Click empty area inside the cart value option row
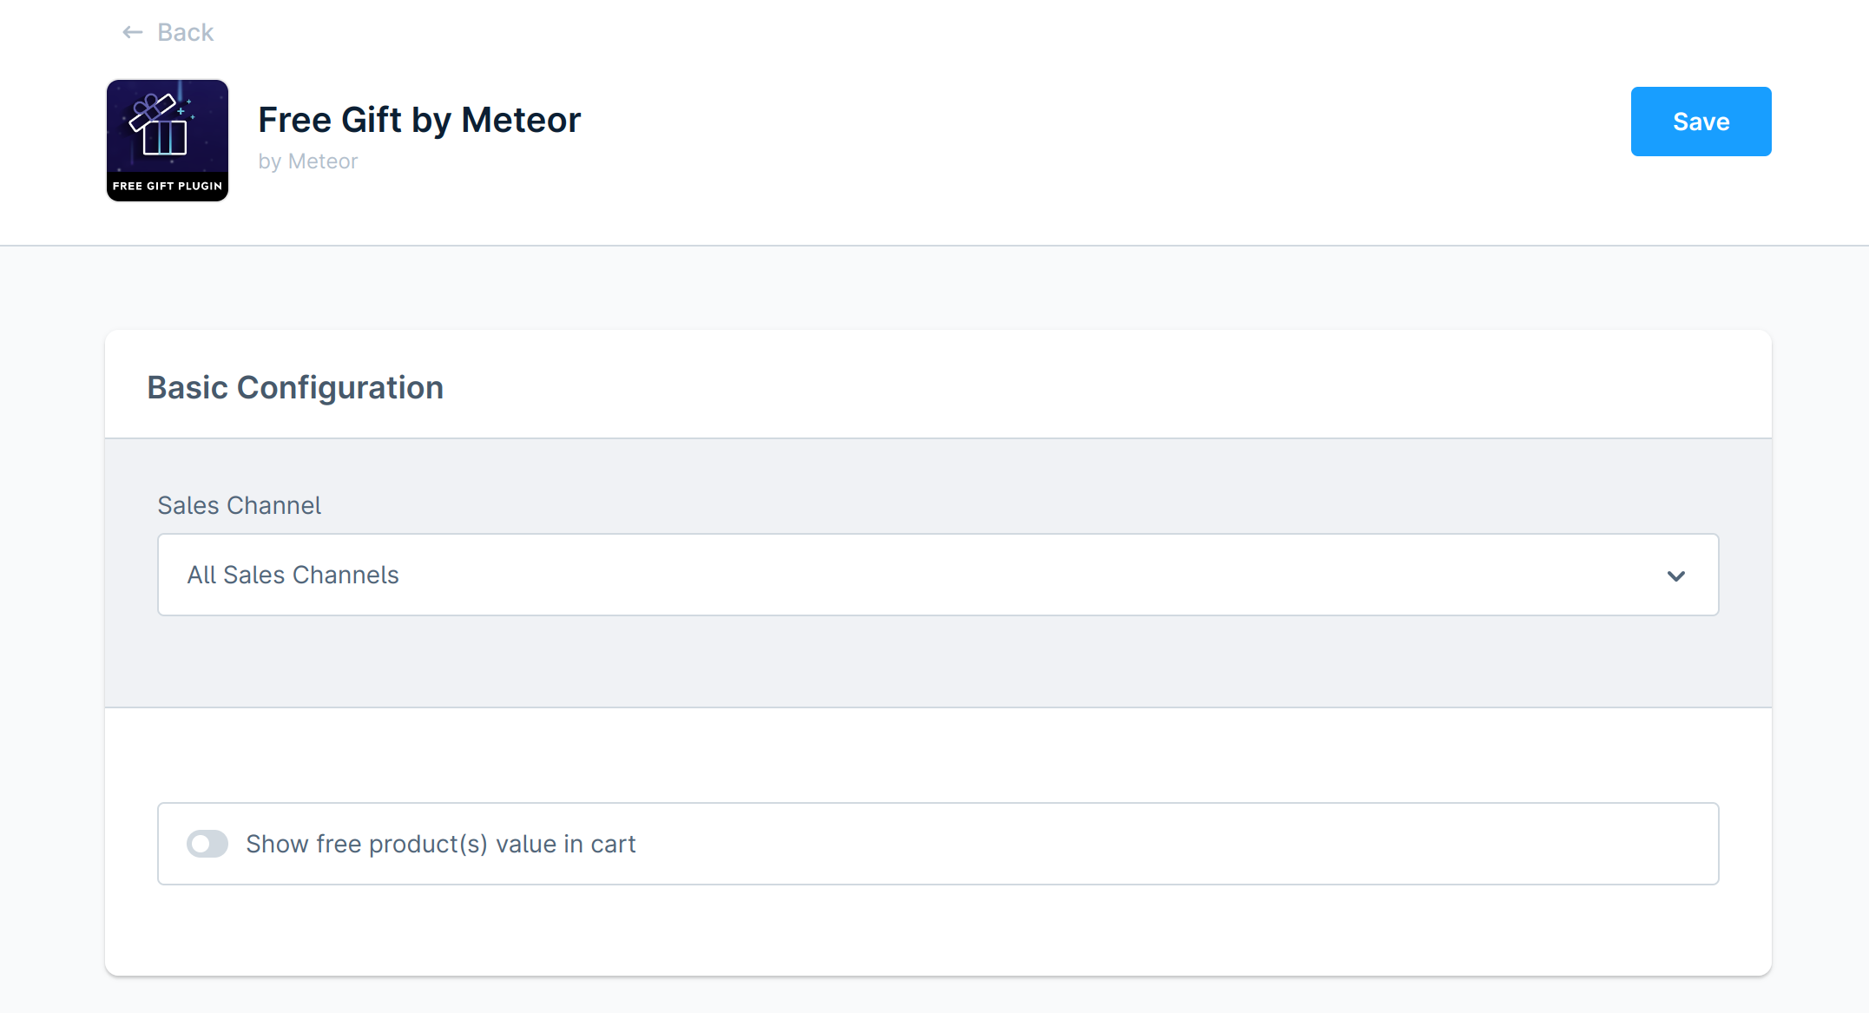The image size is (1869, 1013). tap(1172, 844)
